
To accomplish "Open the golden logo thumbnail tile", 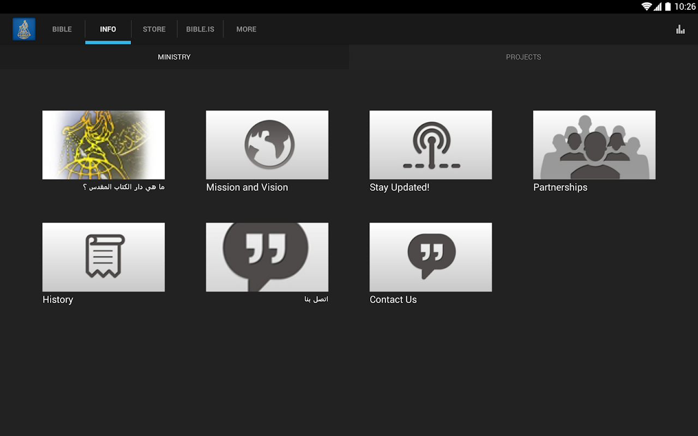I will click(x=104, y=145).
